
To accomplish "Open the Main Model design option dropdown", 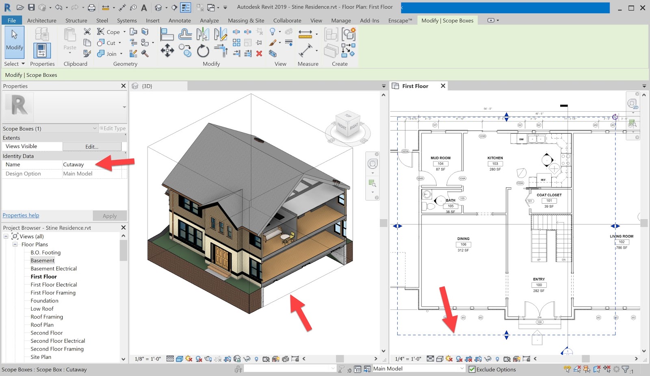I will (x=462, y=369).
